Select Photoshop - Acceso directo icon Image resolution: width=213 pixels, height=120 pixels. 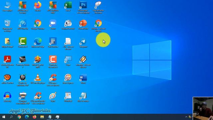click(83, 7)
